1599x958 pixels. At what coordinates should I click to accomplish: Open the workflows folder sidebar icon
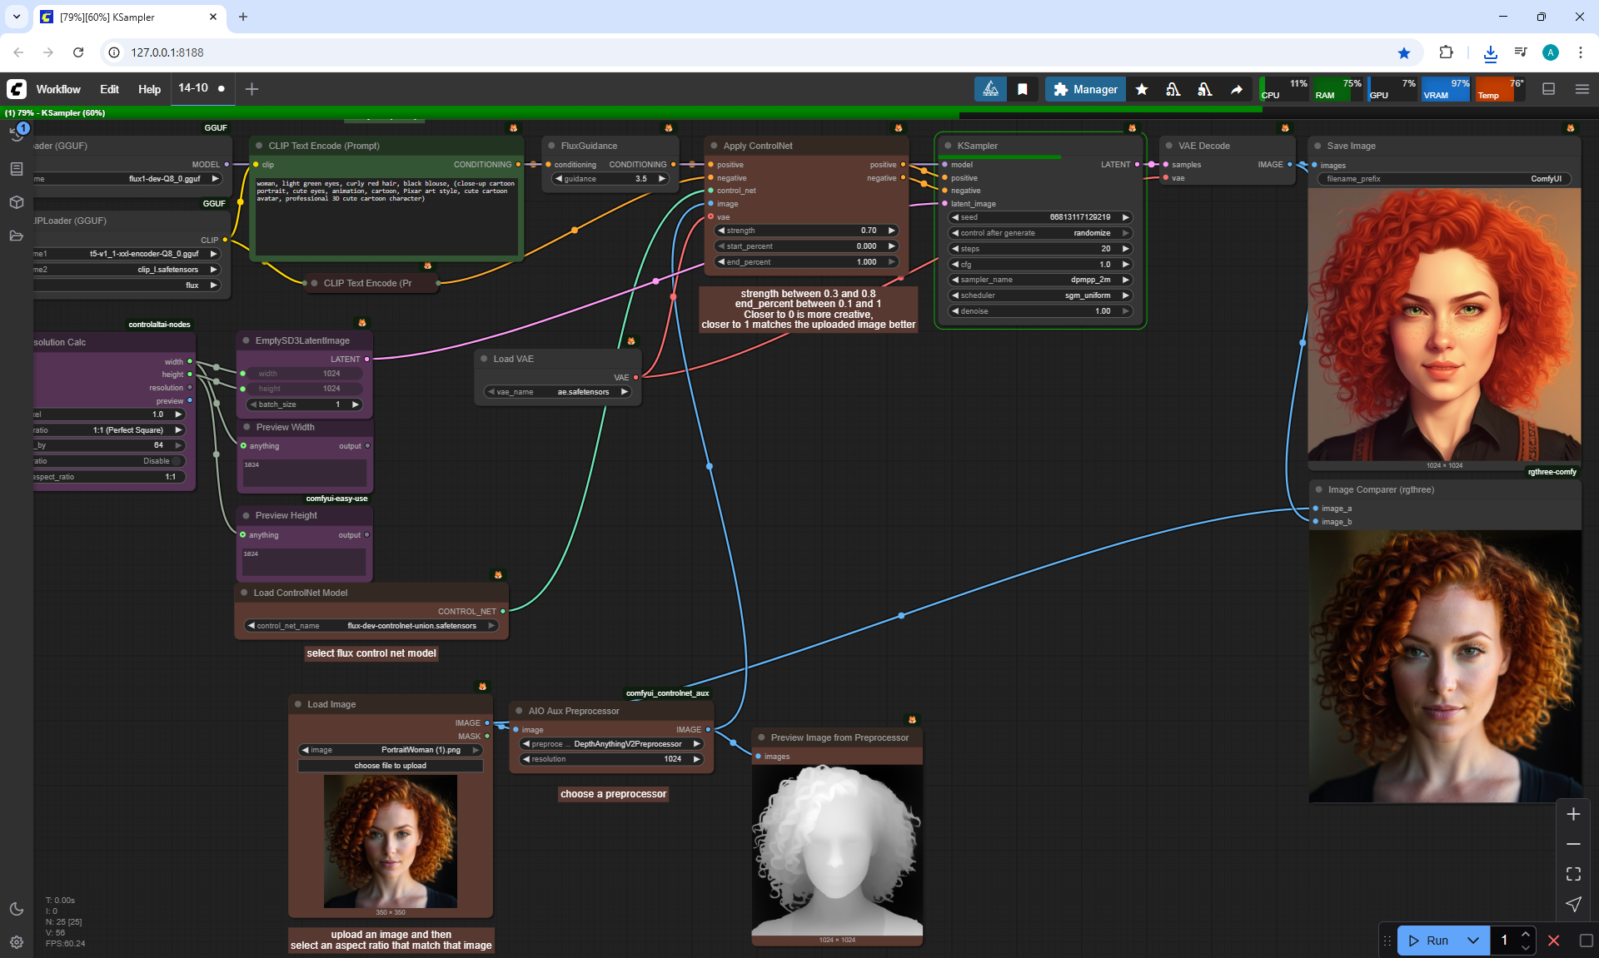[x=16, y=236]
